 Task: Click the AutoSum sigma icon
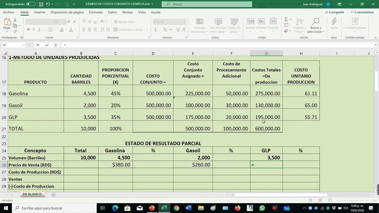(x=286, y=20)
